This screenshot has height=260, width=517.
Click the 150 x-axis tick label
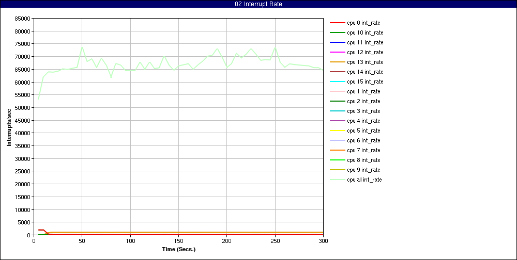coord(178,241)
